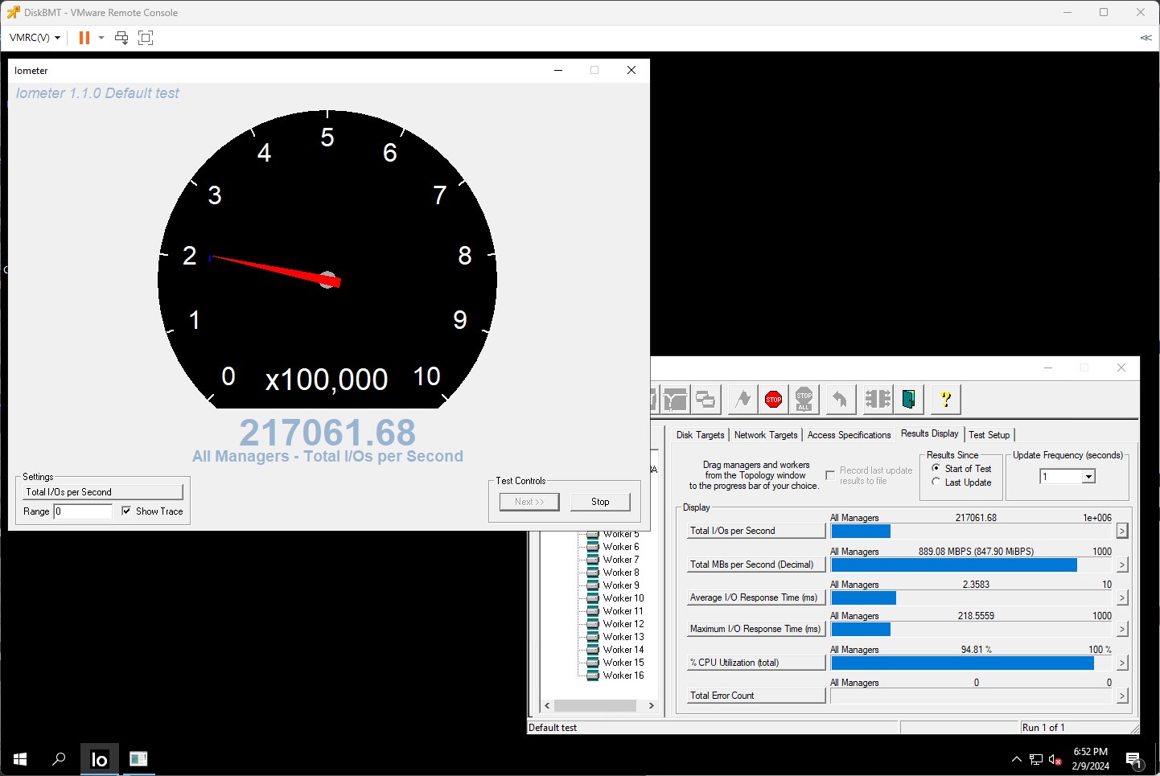Enter full screen mode in VMRC toolbar

tap(146, 38)
